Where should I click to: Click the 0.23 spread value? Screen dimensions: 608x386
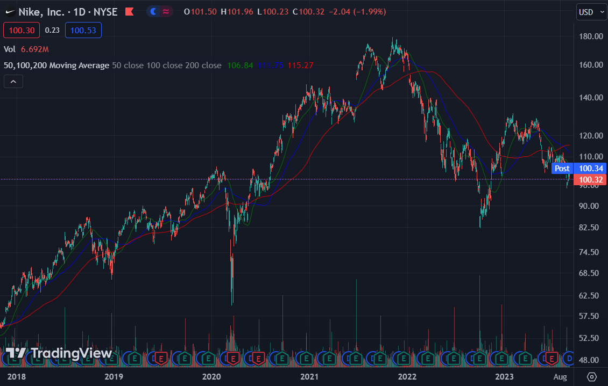pos(52,30)
